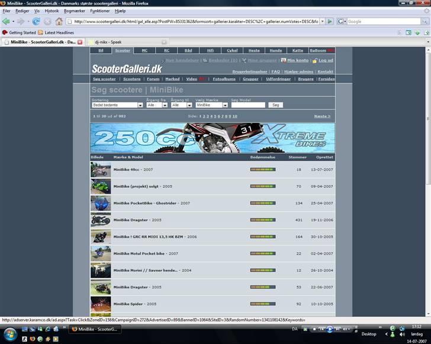This screenshot has height=344, width=431.
Task: Open the Filer menu
Action: (7, 11)
